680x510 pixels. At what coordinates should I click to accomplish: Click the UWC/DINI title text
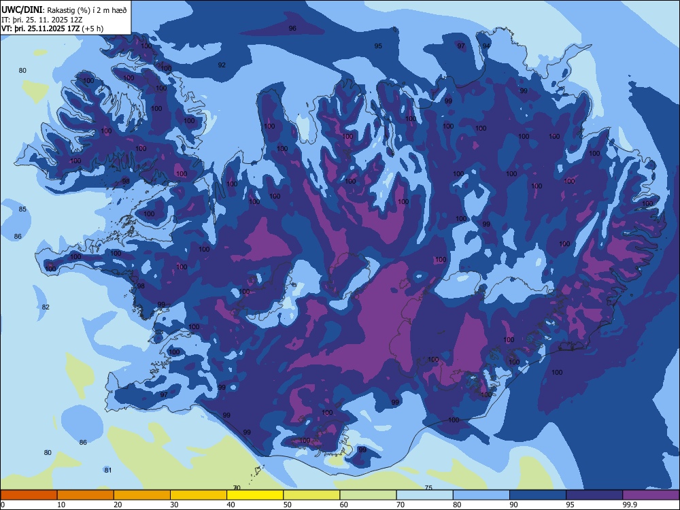point(22,10)
